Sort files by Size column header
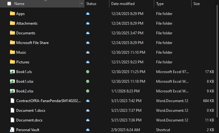Screen dimensions: 219x133 point(197,4)
